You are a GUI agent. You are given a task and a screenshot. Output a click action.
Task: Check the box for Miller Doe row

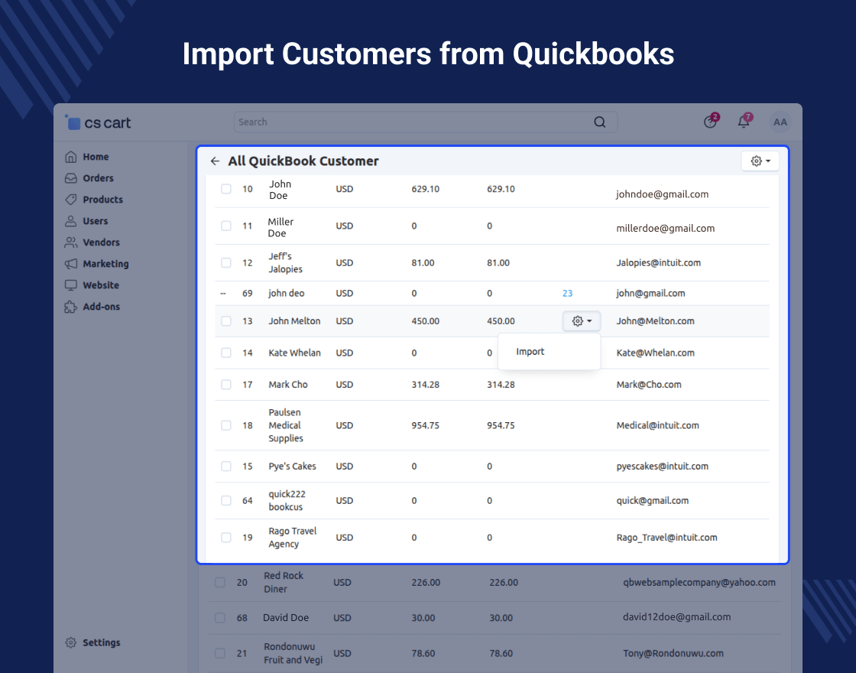tap(226, 226)
